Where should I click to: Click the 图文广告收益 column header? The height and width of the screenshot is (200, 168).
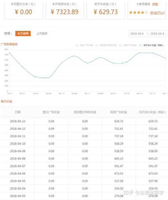[51, 112]
